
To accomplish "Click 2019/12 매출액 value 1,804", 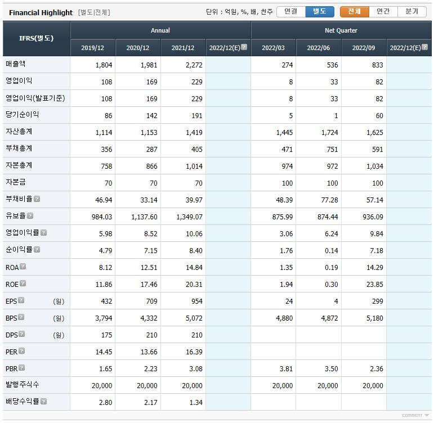I will click(x=104, y=65).
